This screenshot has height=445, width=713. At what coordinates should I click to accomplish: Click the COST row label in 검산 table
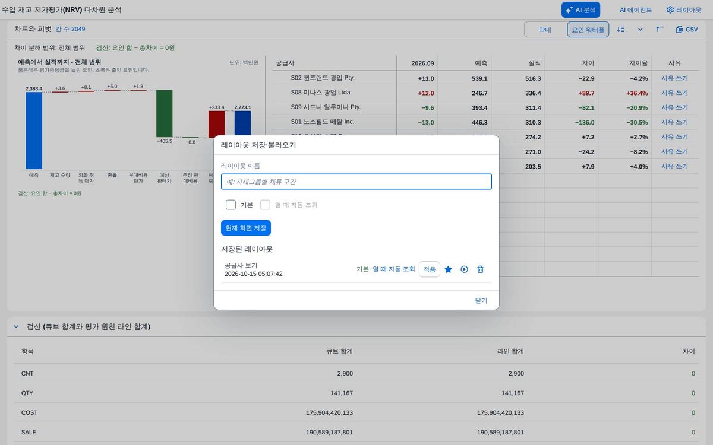(30, 412)
